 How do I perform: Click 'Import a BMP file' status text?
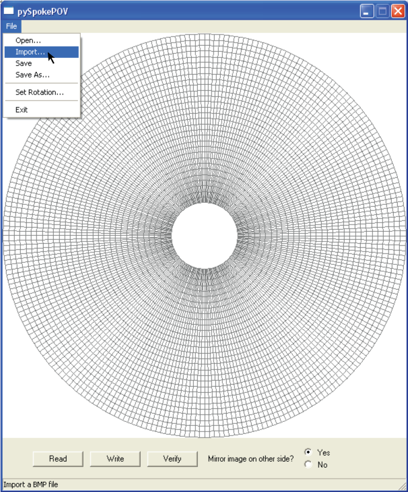pos(31,485)
